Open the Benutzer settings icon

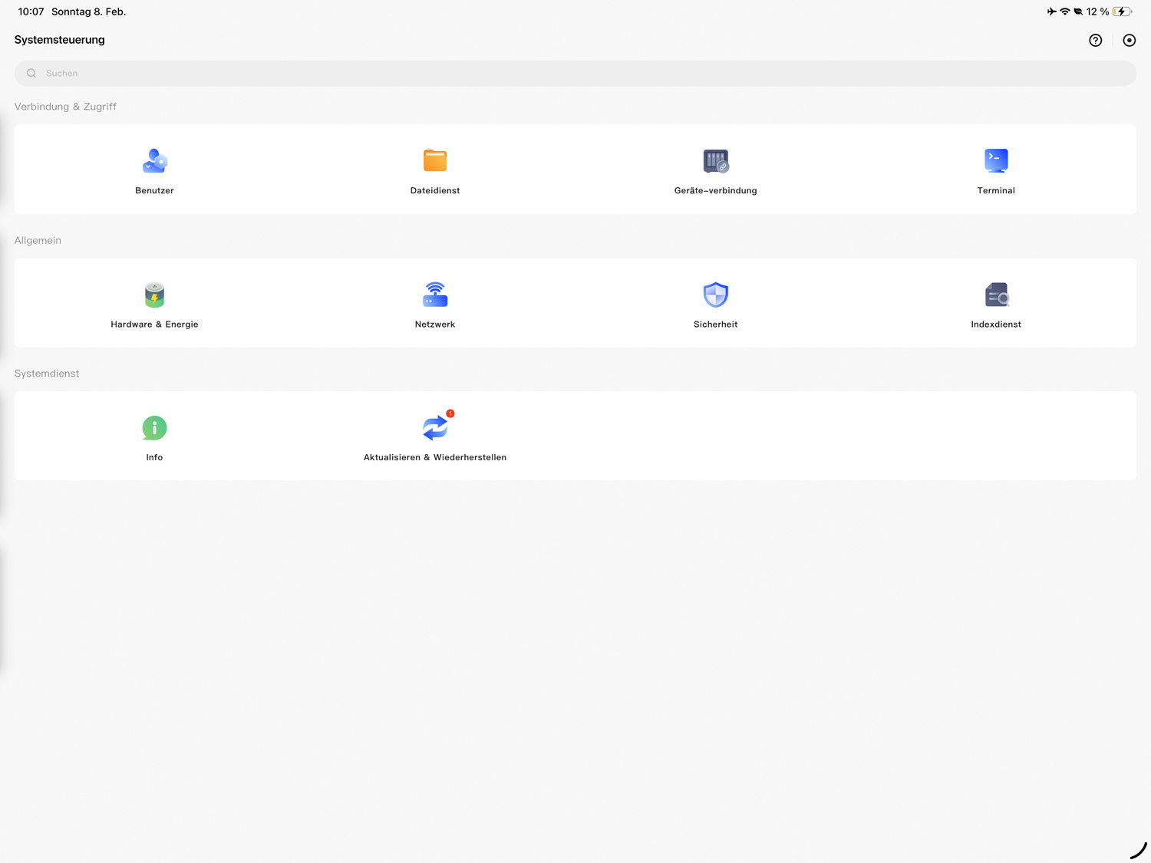(x=154, y=161)
